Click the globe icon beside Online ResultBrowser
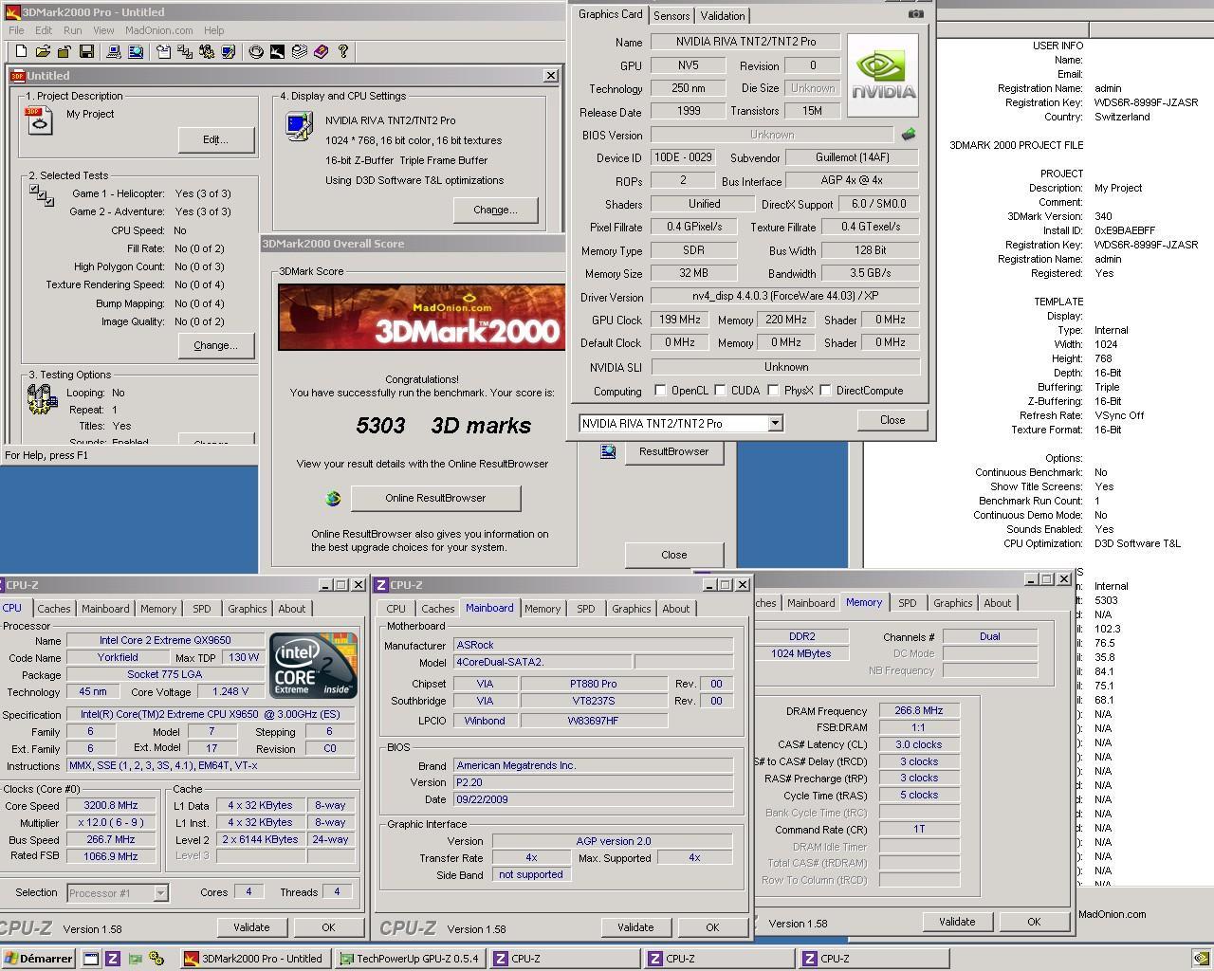Viewport: 1214px width, 971px height. point(333,498)
